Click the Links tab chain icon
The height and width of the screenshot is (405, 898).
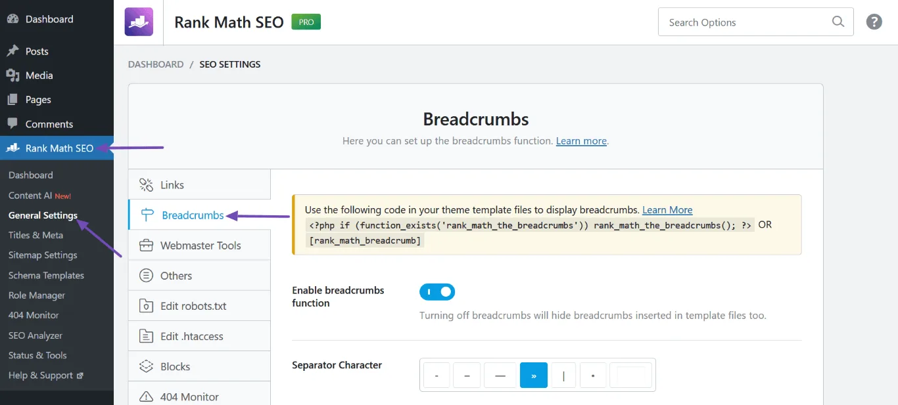147,185
